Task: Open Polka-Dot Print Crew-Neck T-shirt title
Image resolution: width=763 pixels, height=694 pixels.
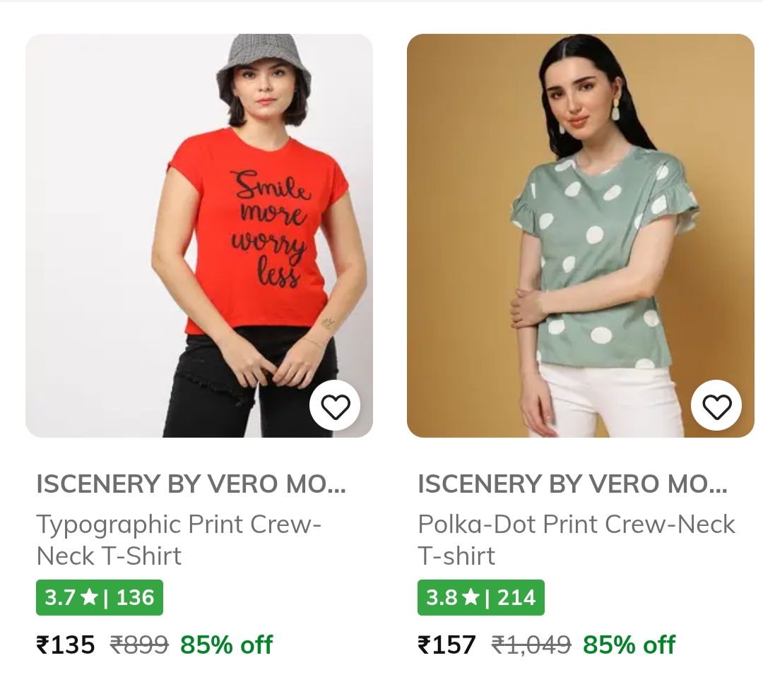Action: point(576,540)
